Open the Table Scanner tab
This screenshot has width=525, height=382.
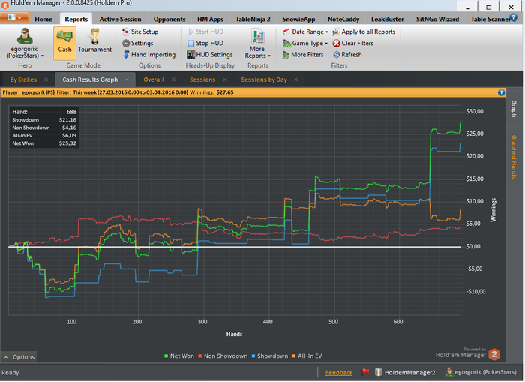click(490, 19)
